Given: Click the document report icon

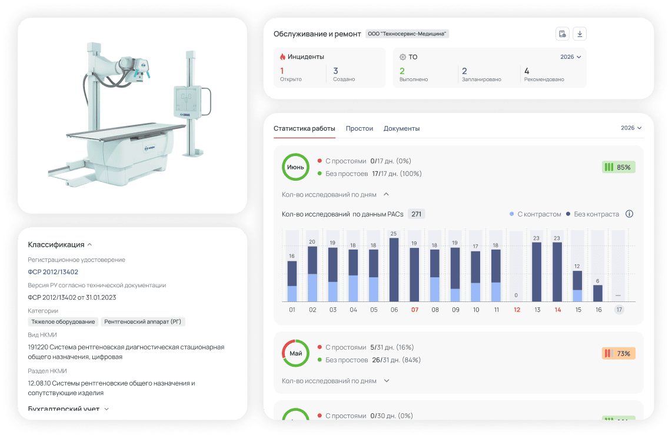Looking at the screenshot, I should [x=563, y=34].
